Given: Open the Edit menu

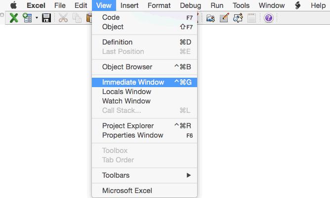Looking at the screenshot, I should click(81, 5).
